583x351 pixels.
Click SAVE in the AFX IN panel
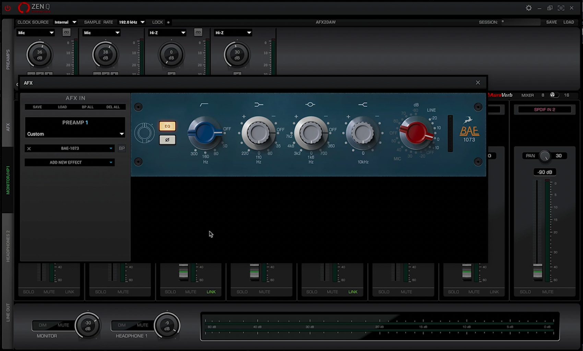(37, 107)
